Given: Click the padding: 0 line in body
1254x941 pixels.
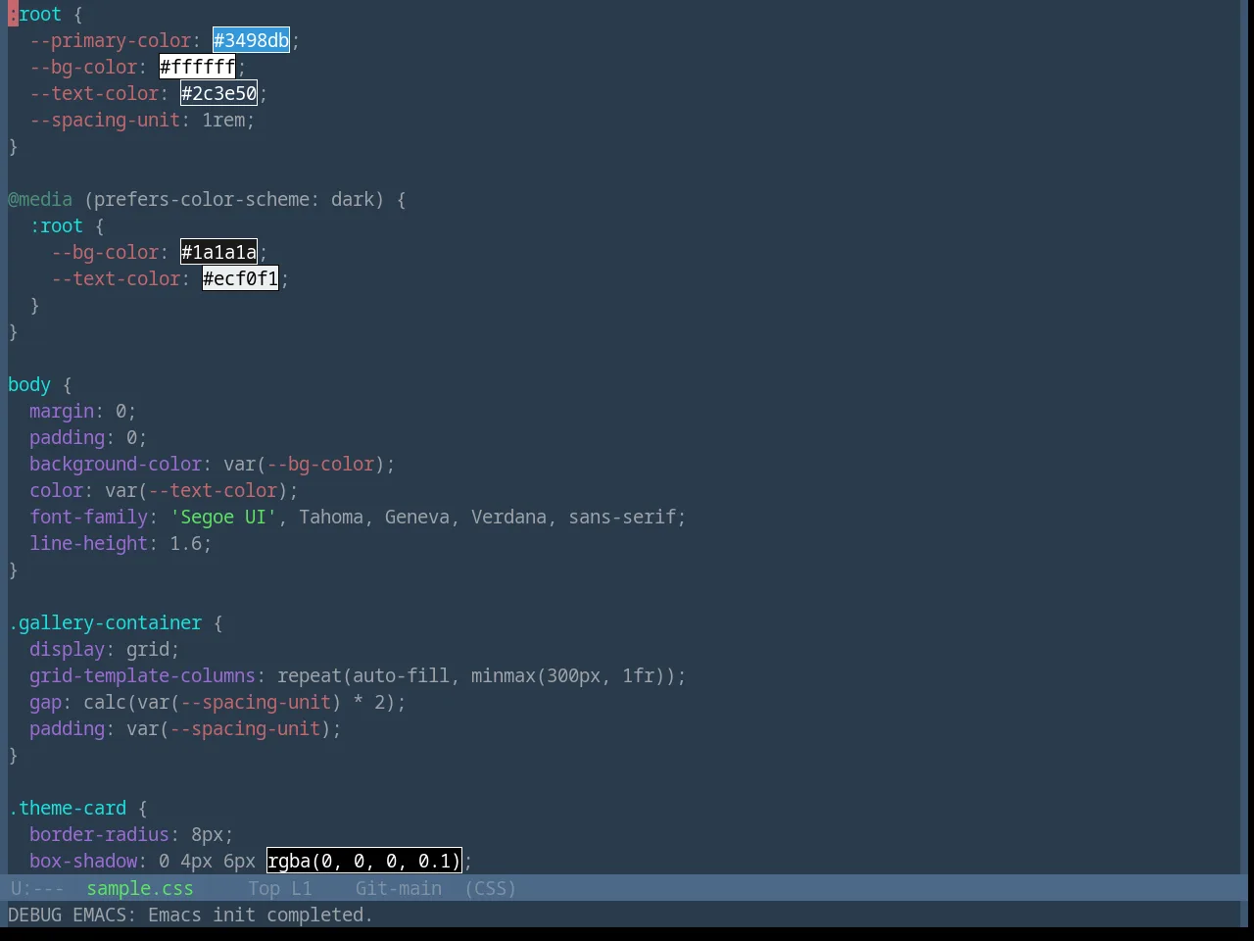Looking at the screenshot, I should coord(89,437).
